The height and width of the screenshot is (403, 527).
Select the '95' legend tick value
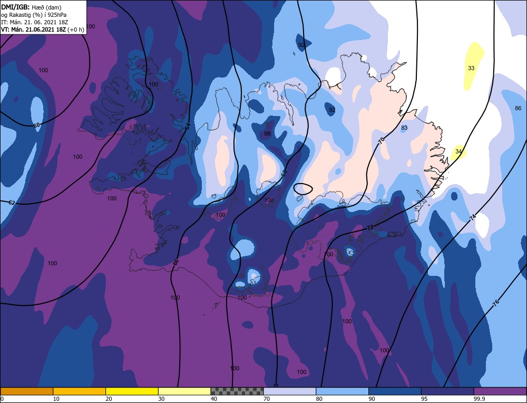(x=424, y=399)
